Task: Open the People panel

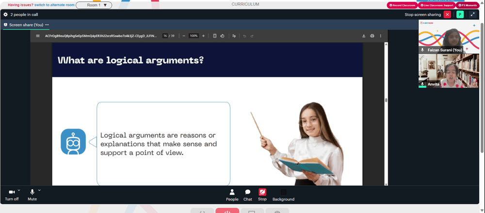Action: click(x=232, y=195)
